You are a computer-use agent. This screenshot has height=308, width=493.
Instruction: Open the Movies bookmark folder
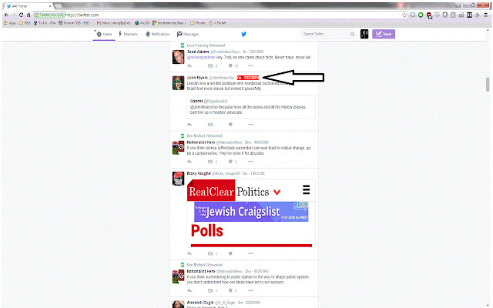(x=198, y=23)
